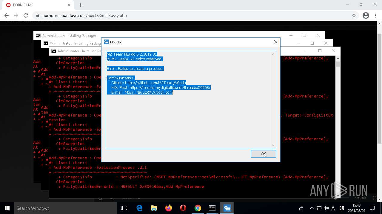Open a new Chrome tab
The height and width of the screenshot is (214, 382).
(x=81, y=5)
